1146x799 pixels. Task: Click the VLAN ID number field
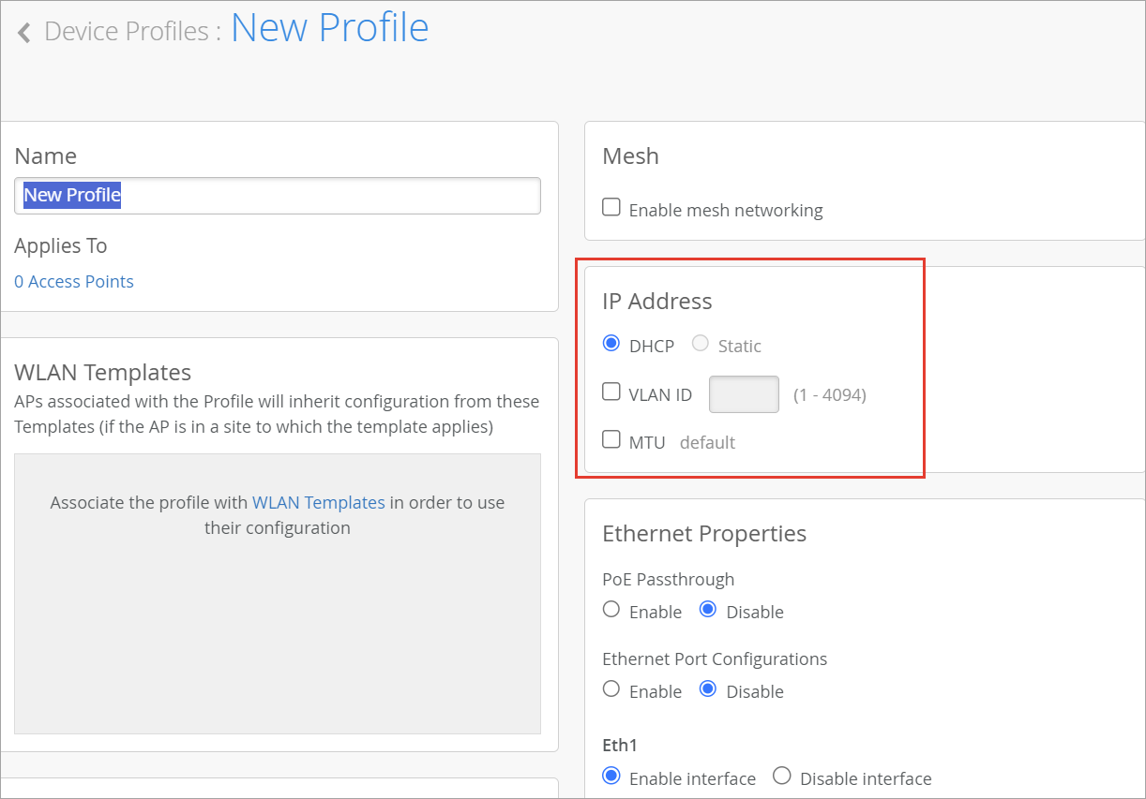(x=744, y=394)
